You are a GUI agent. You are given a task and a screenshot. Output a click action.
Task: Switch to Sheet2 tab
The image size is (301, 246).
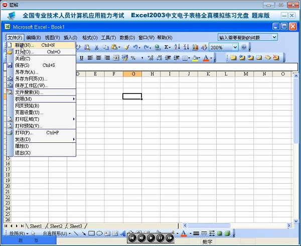pyautogui.click(x=56, y=226)
